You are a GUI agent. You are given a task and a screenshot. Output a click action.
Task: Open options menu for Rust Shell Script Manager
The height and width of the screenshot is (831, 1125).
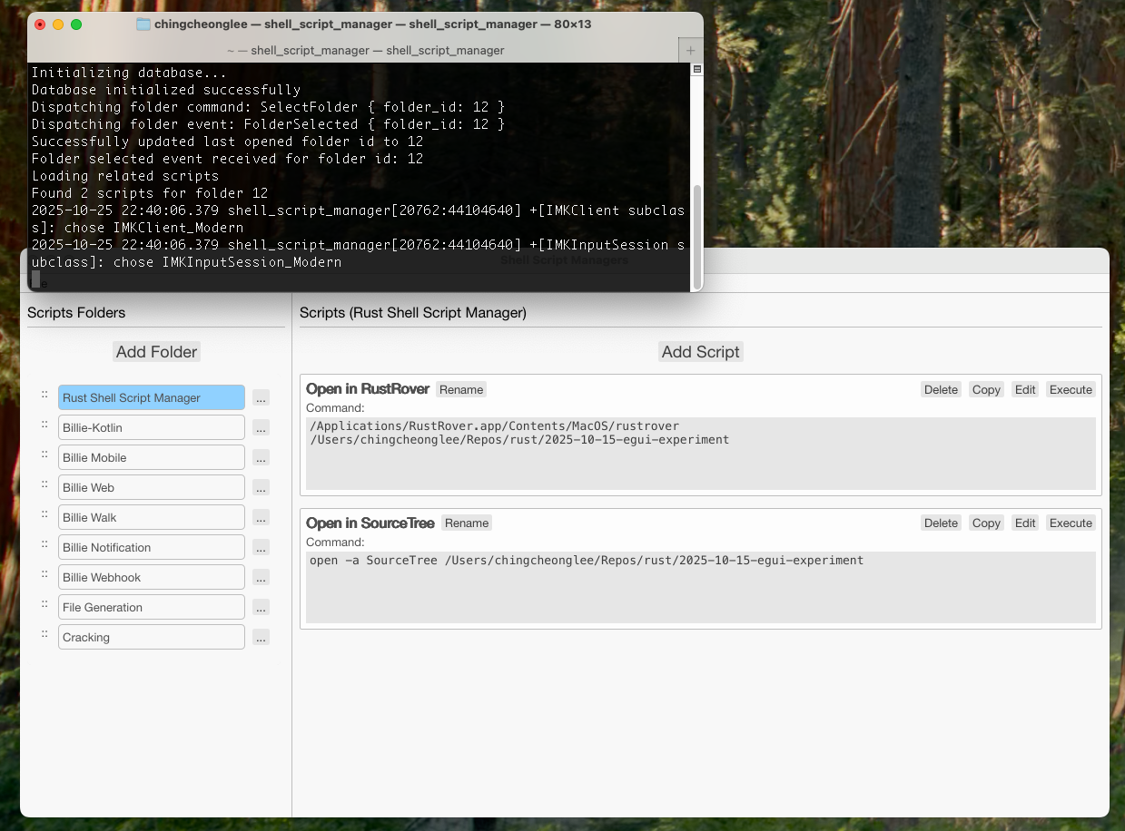point(261,398)
